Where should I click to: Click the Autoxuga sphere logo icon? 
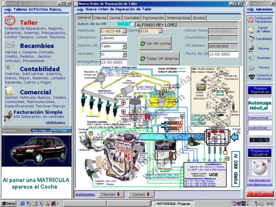[x=259, y=168]
